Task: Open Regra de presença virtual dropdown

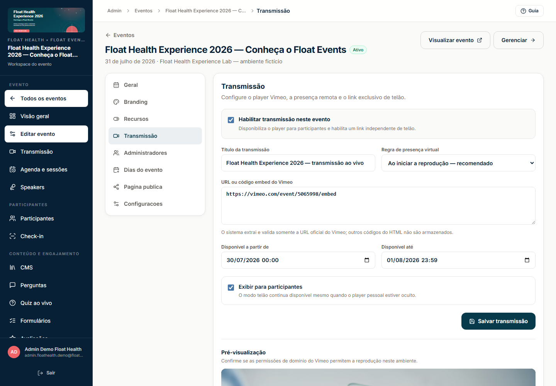Action: pyautogui.click(x=458, y=163)
